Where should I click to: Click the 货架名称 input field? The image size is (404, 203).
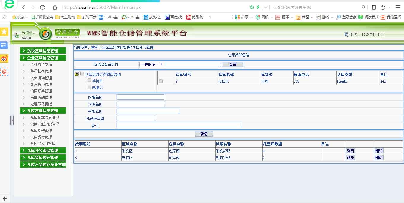point(148,111)
